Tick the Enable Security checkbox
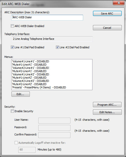The height and width of the screenshot is (157, 126). coord(12,111)
